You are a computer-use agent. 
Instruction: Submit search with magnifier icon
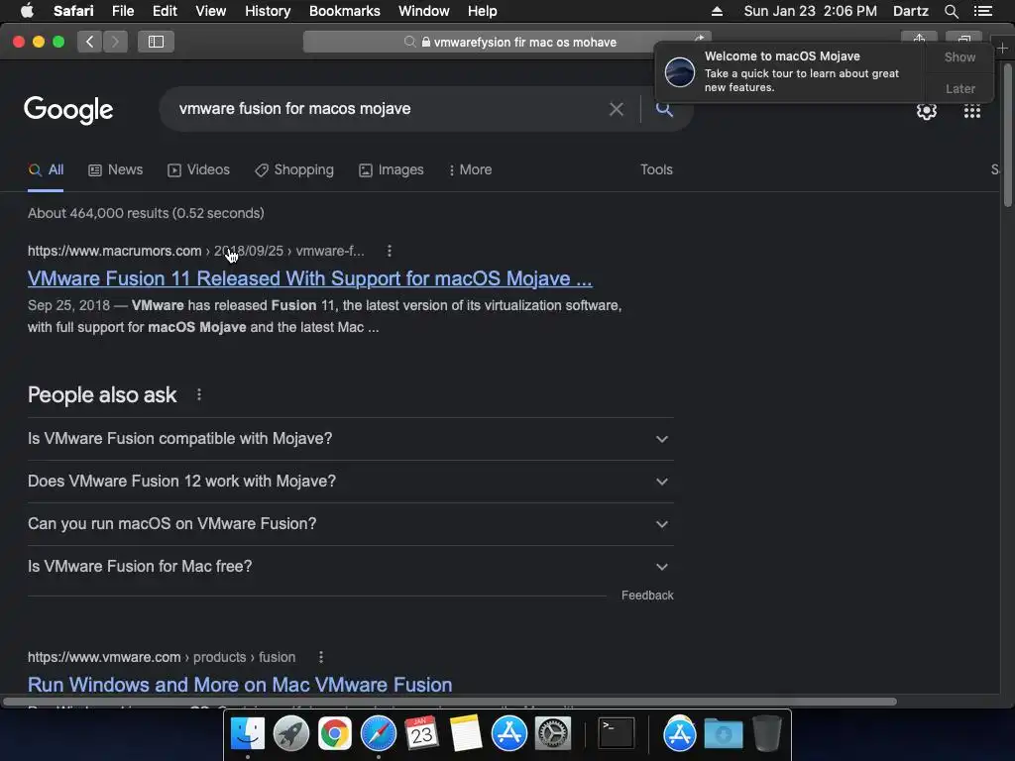[664, 109]
